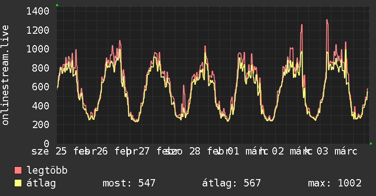Click the 'max: 1002' statistic
The width and height of the screenshot is (376, 196).
(x=335, y=183)
